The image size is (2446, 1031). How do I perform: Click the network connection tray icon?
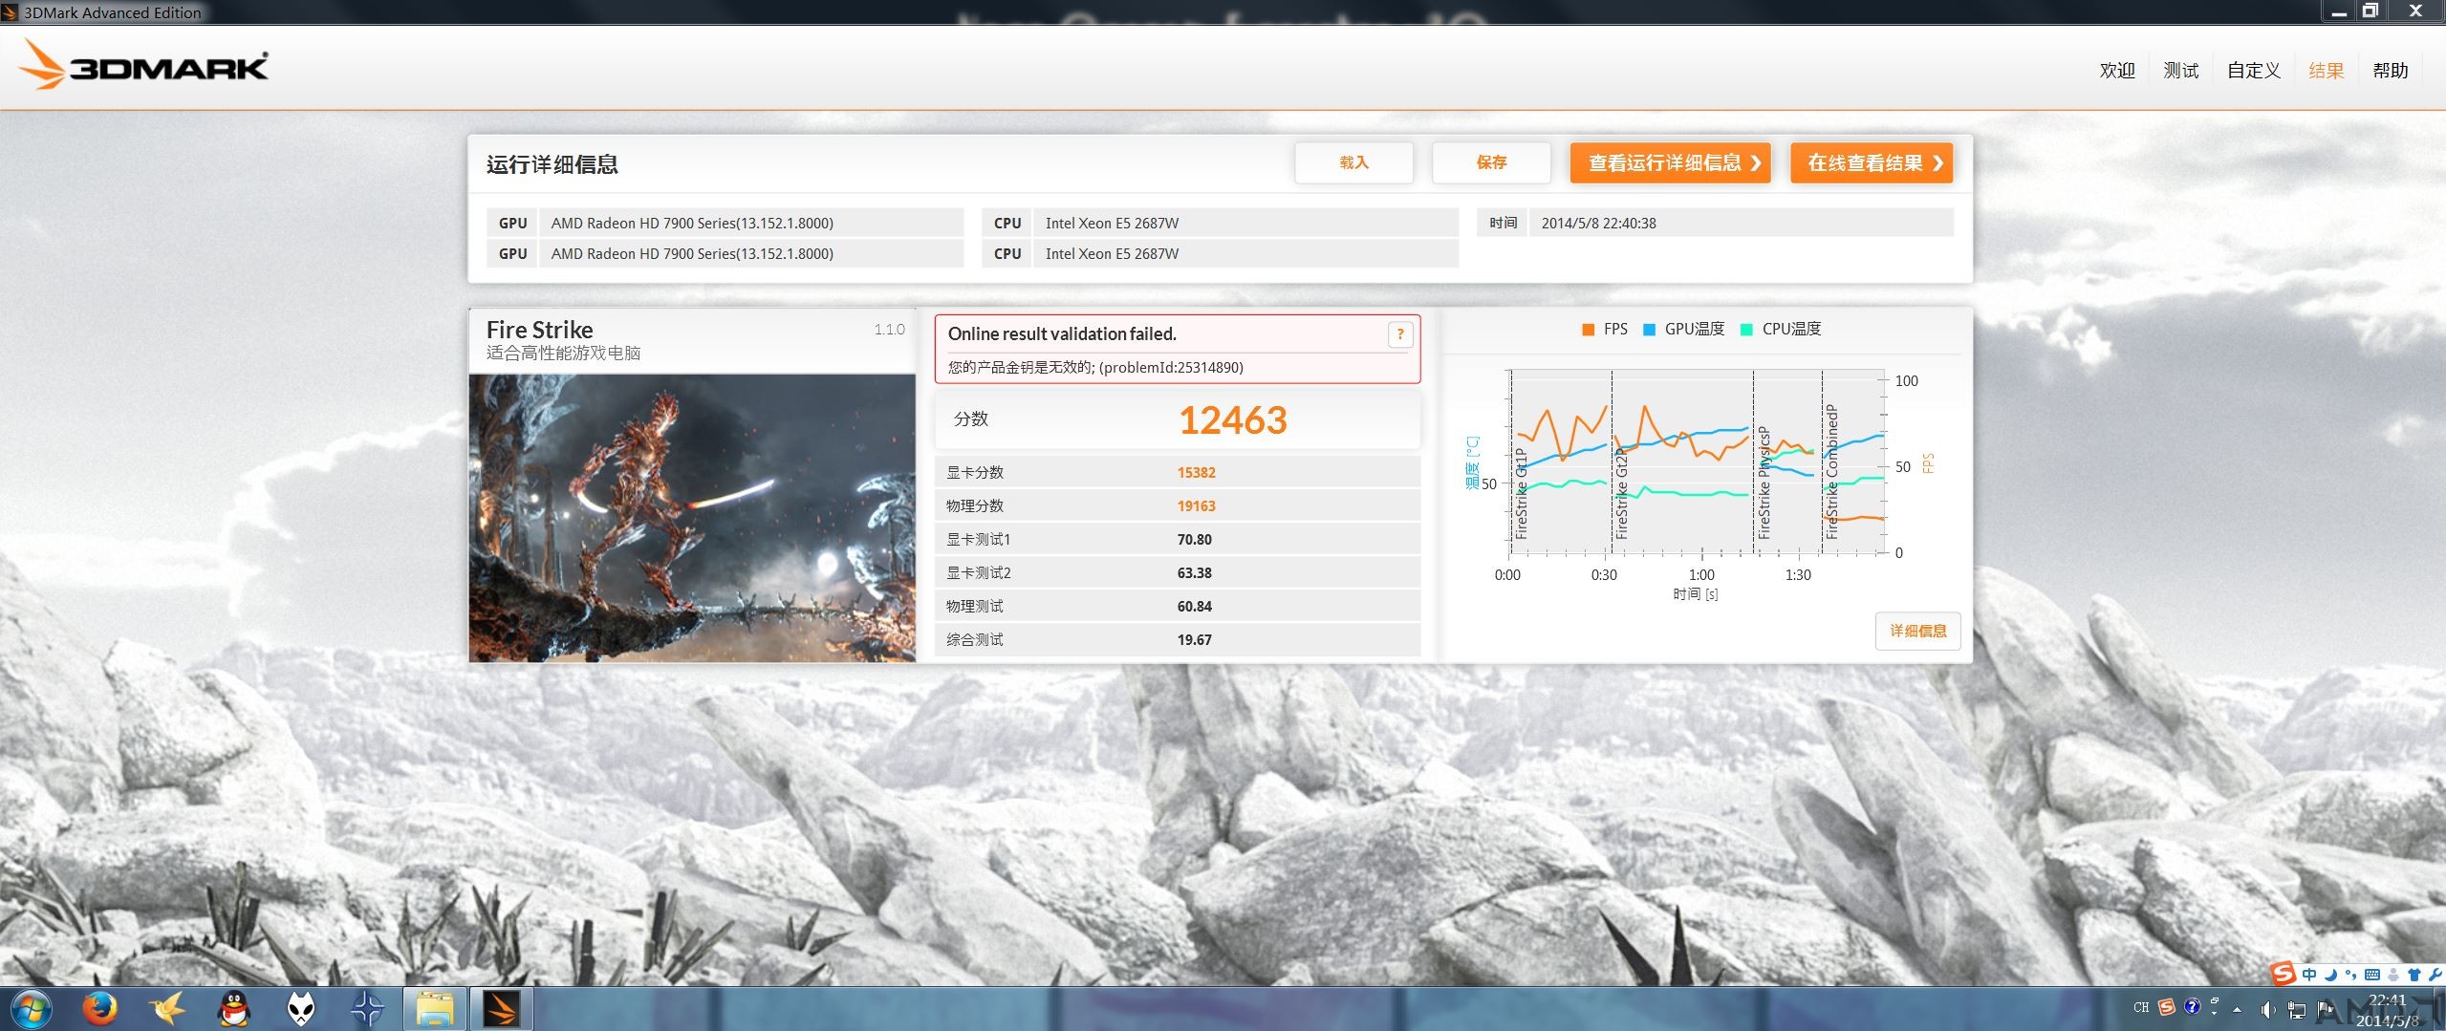pos(2297,1011)
